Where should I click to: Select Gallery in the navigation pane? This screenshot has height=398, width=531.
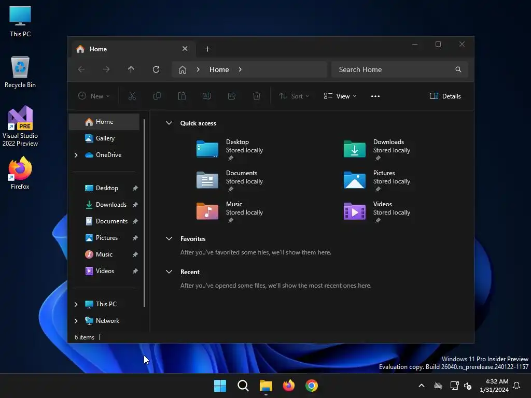(x=104, y=138)
